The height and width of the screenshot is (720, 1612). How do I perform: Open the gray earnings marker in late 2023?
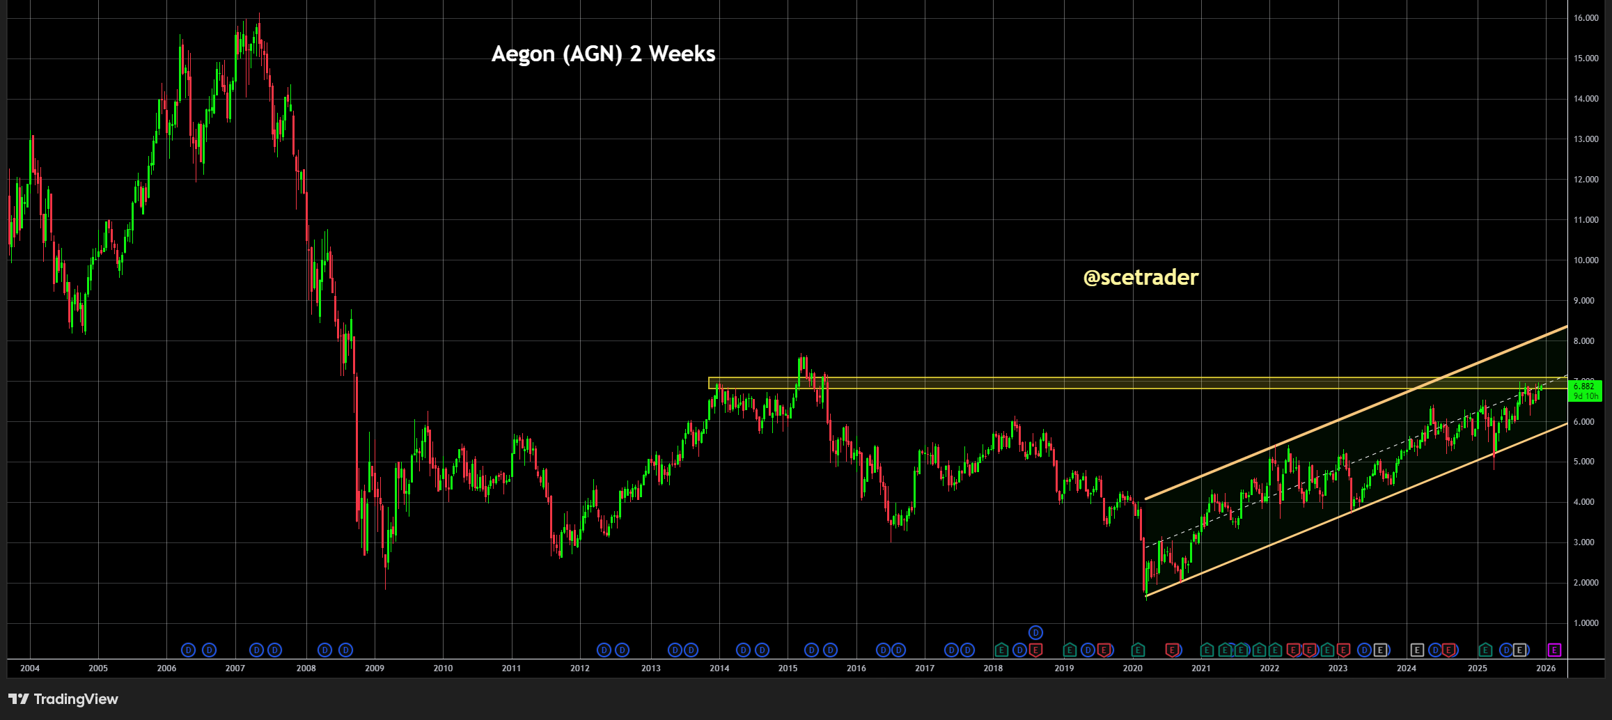pyautogui.click(x=1380, y=650)
